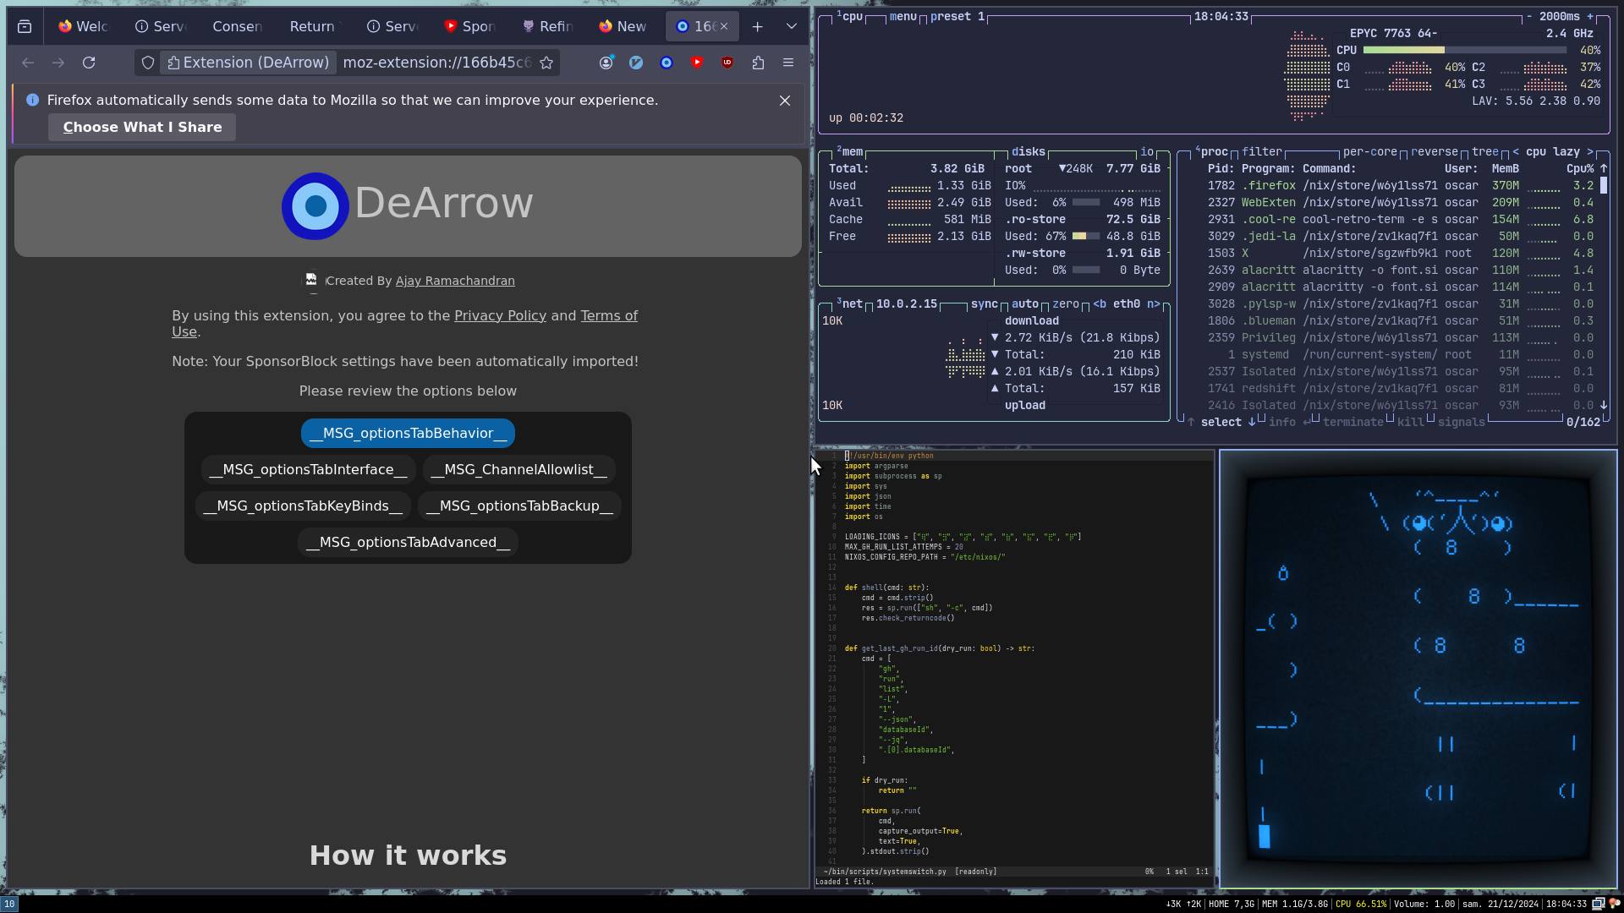Expand the list all tabs chevron
The height and width of the screenshot is (913, 1624).
792,26
